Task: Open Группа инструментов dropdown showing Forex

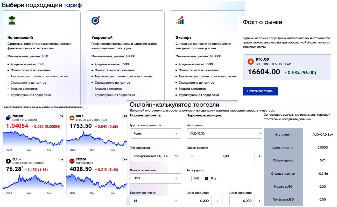Action: pos(156,134)
